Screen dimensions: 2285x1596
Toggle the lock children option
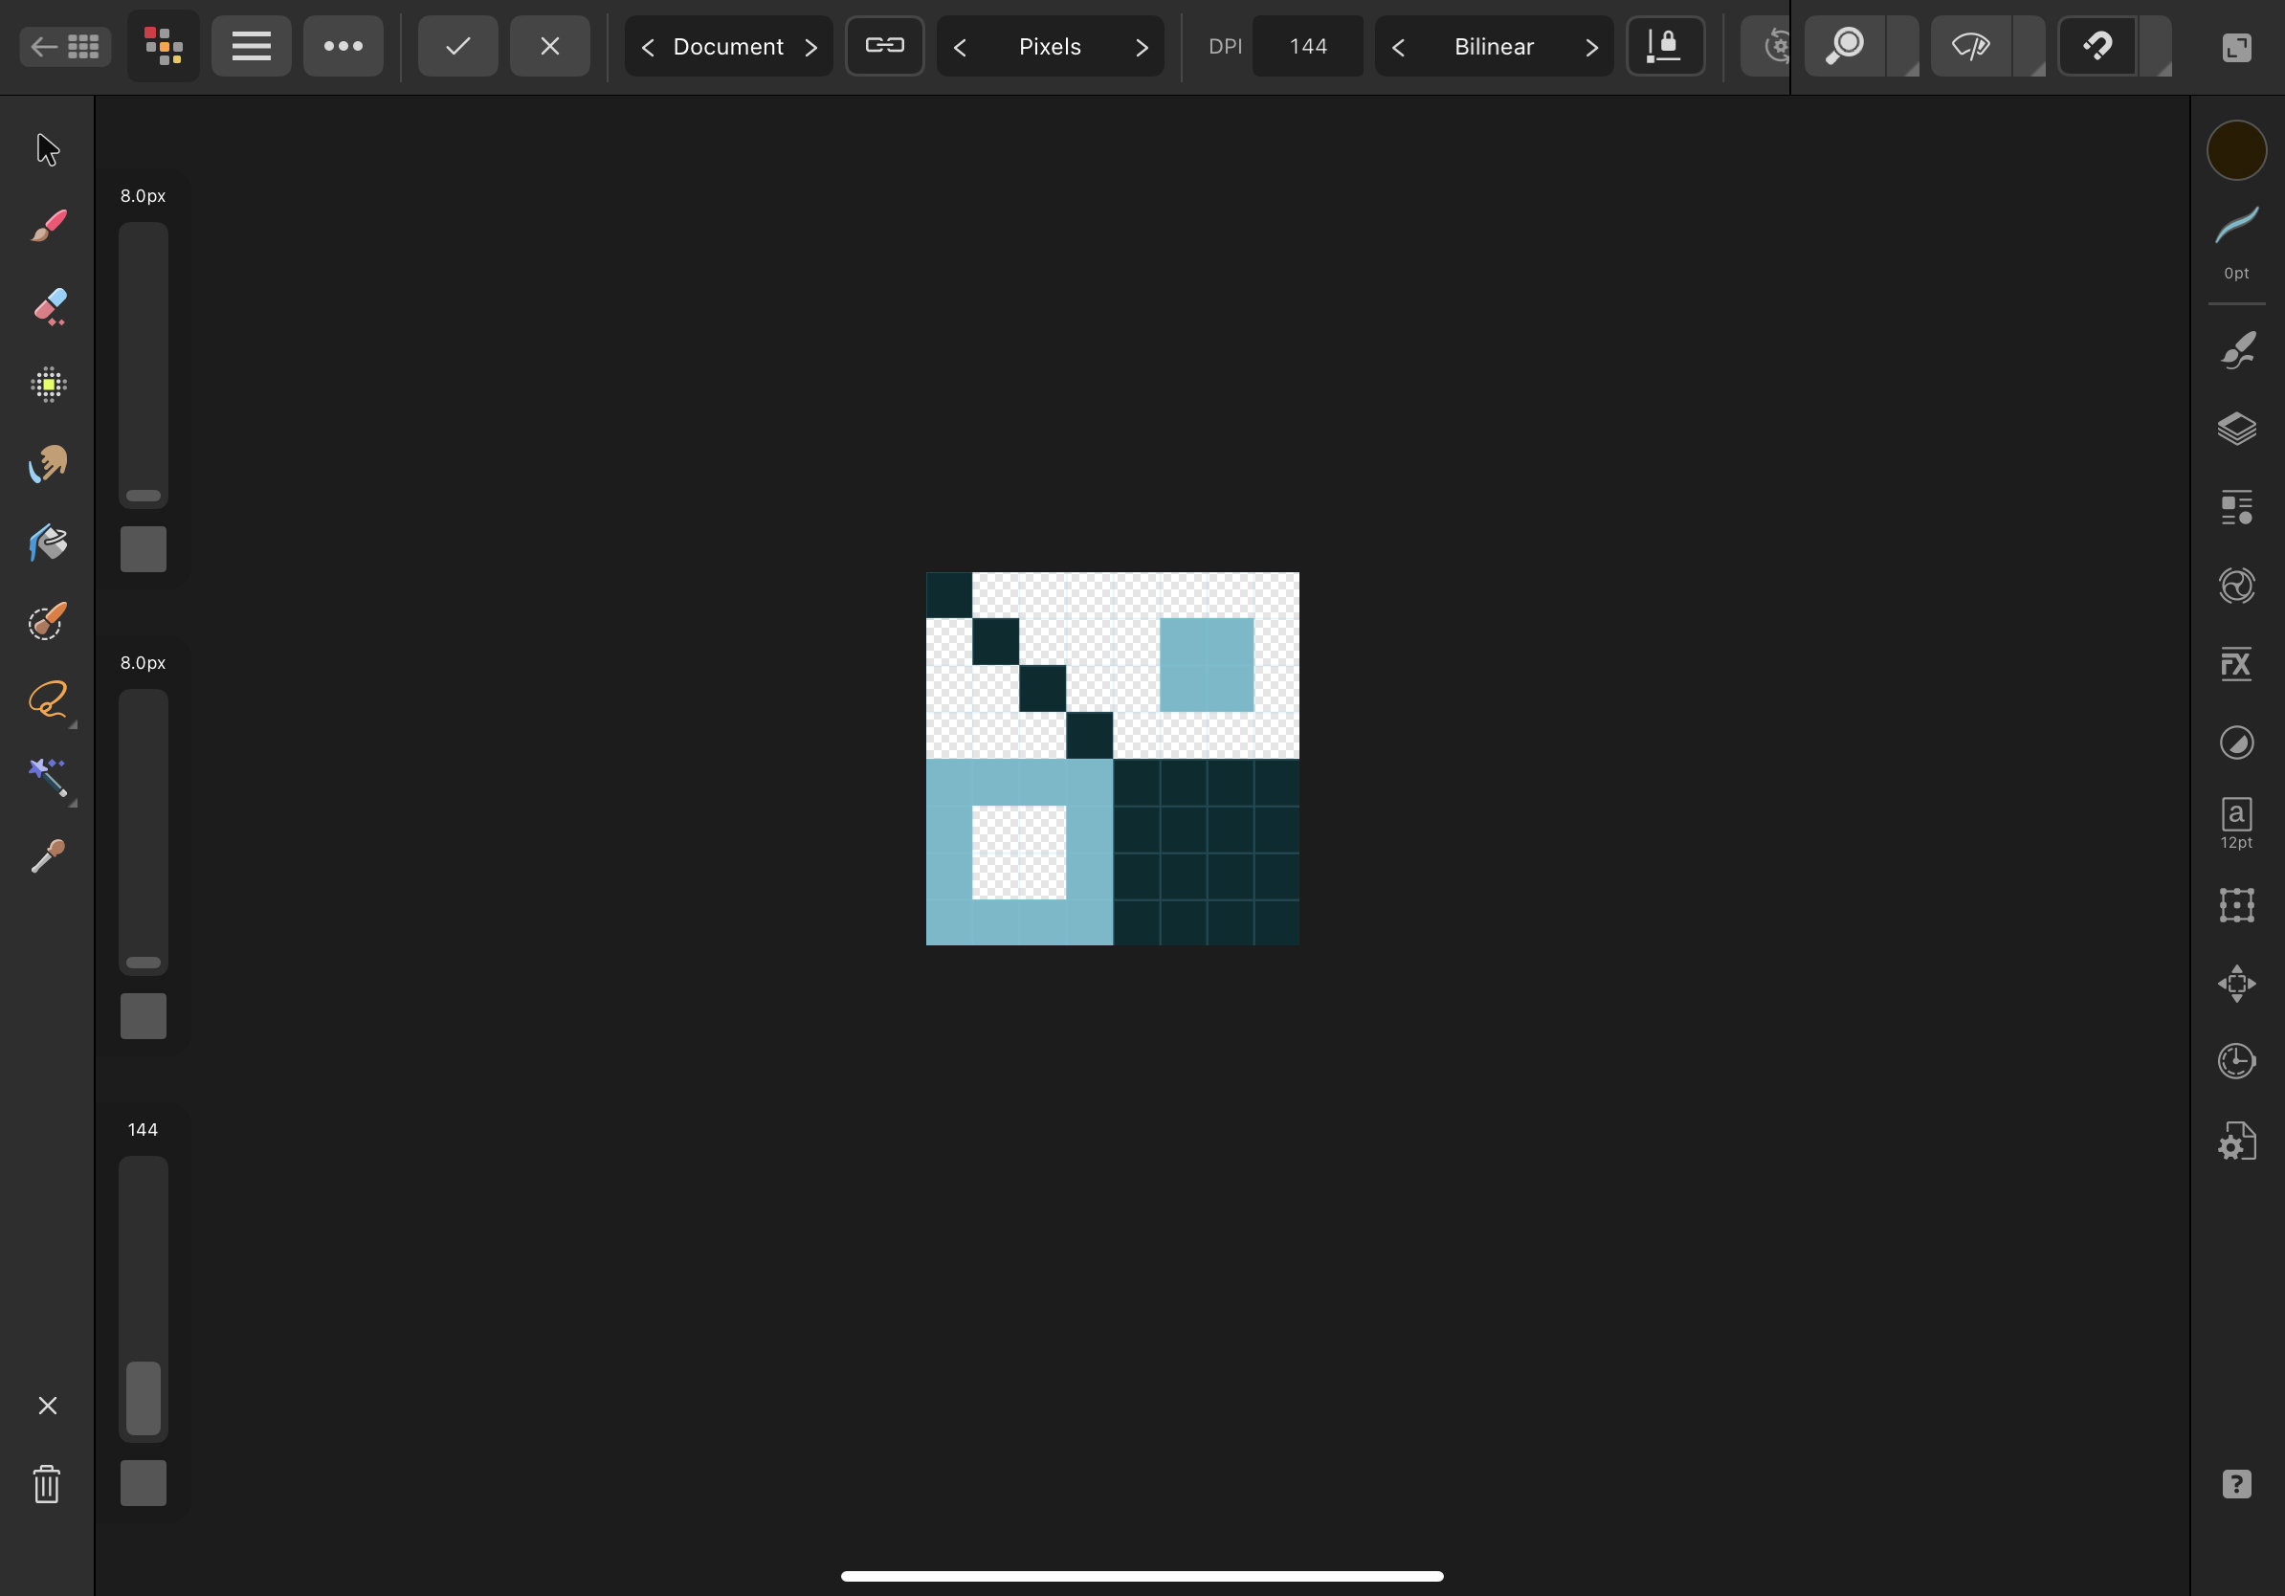click(x=1664, y=46)
